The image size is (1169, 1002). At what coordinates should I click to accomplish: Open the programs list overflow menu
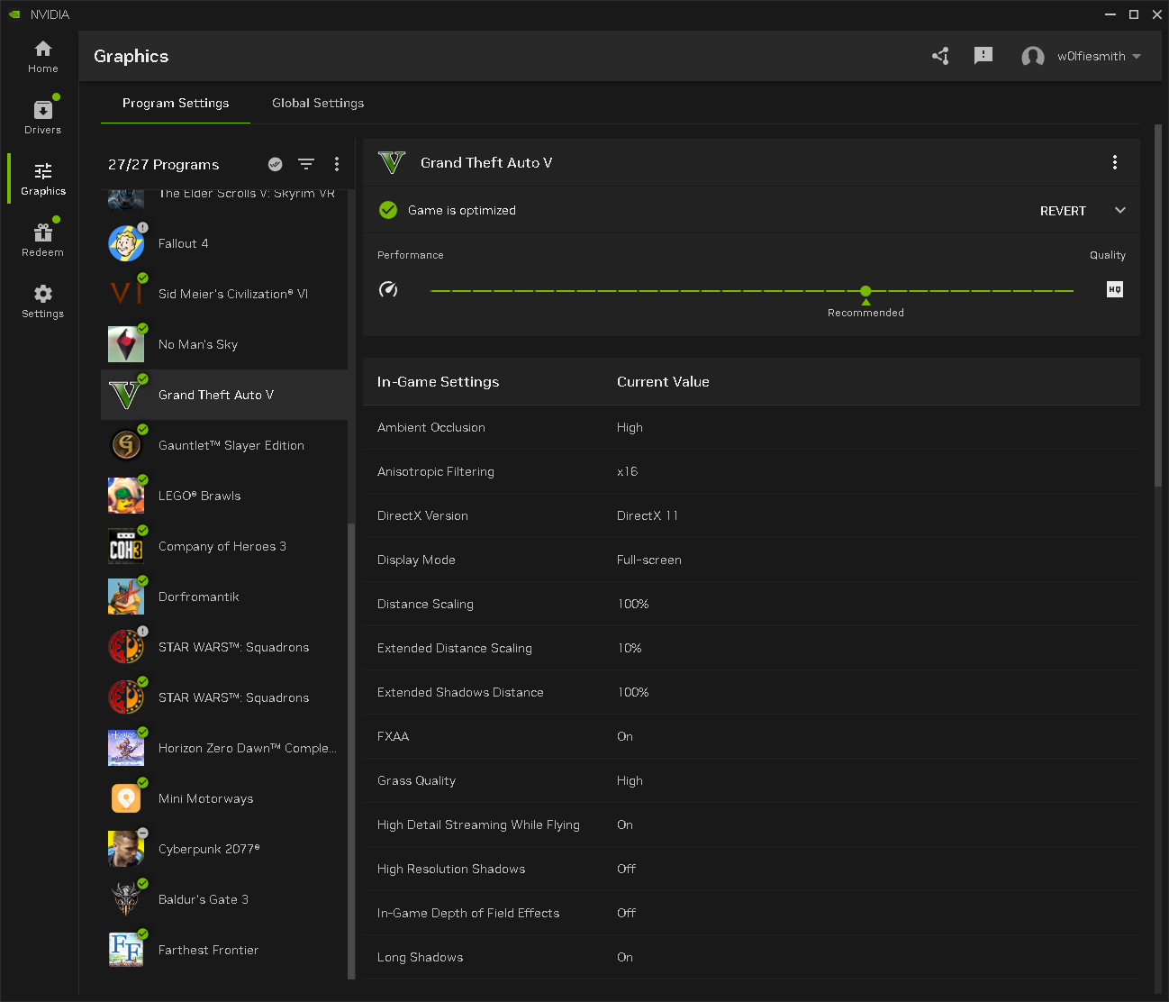337,164
